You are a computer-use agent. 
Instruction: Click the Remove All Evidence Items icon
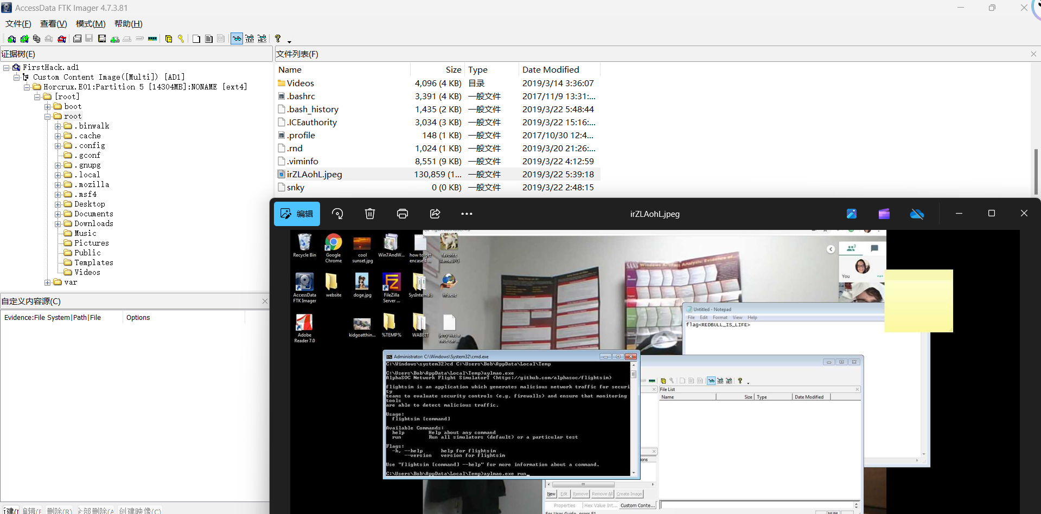click(62, 39)
